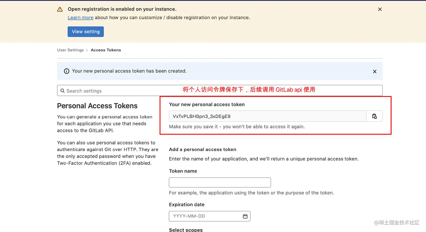This screenshot has height=232, width=426.
Task: Close the token created notification
Action: pyautogui.click(x=375, y=72)
